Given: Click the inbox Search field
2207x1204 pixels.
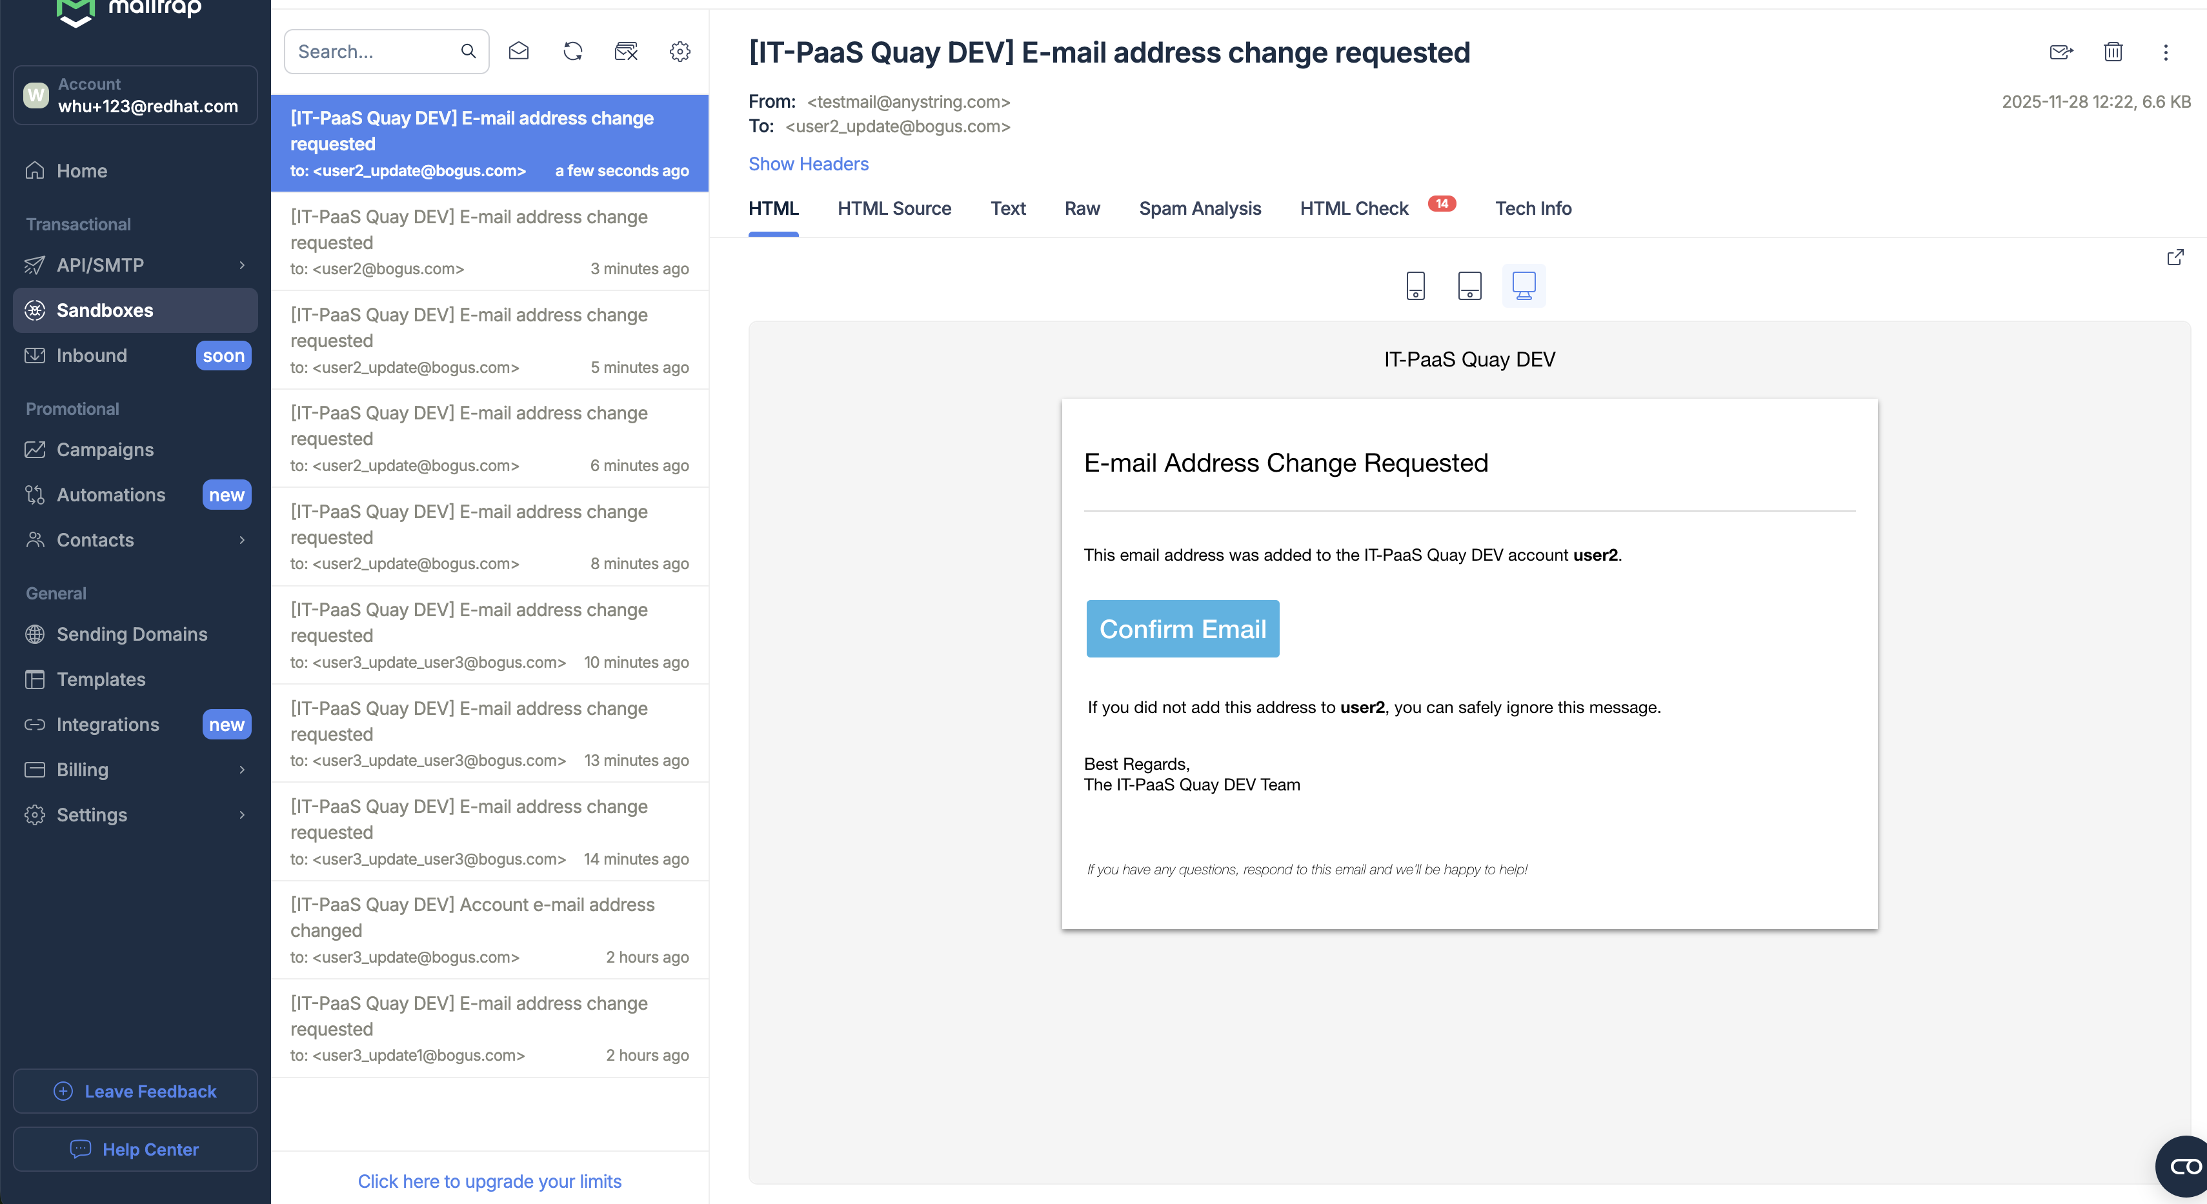Looking at the screenshot, I should [x=376, y=52].
